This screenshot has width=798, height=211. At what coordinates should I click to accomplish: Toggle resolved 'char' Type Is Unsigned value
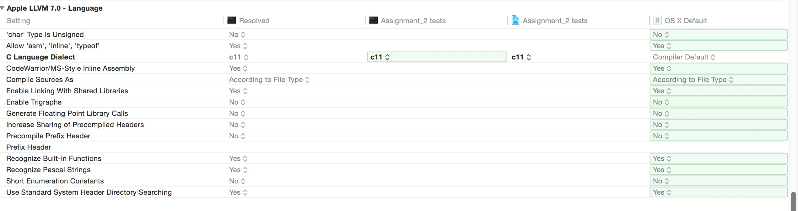click(x=237, y=34)
